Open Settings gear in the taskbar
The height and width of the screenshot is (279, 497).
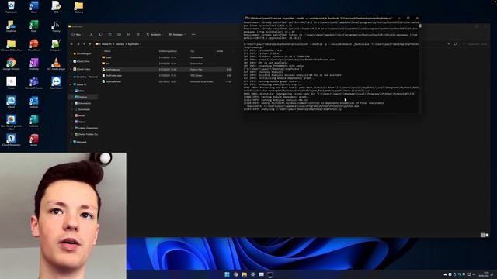click(x=252, y=274)
